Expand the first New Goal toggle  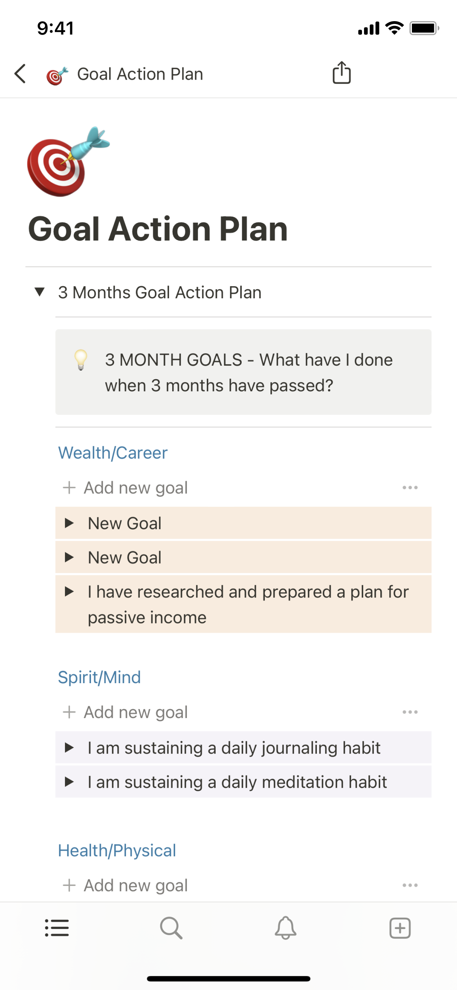tap(69, 523)
